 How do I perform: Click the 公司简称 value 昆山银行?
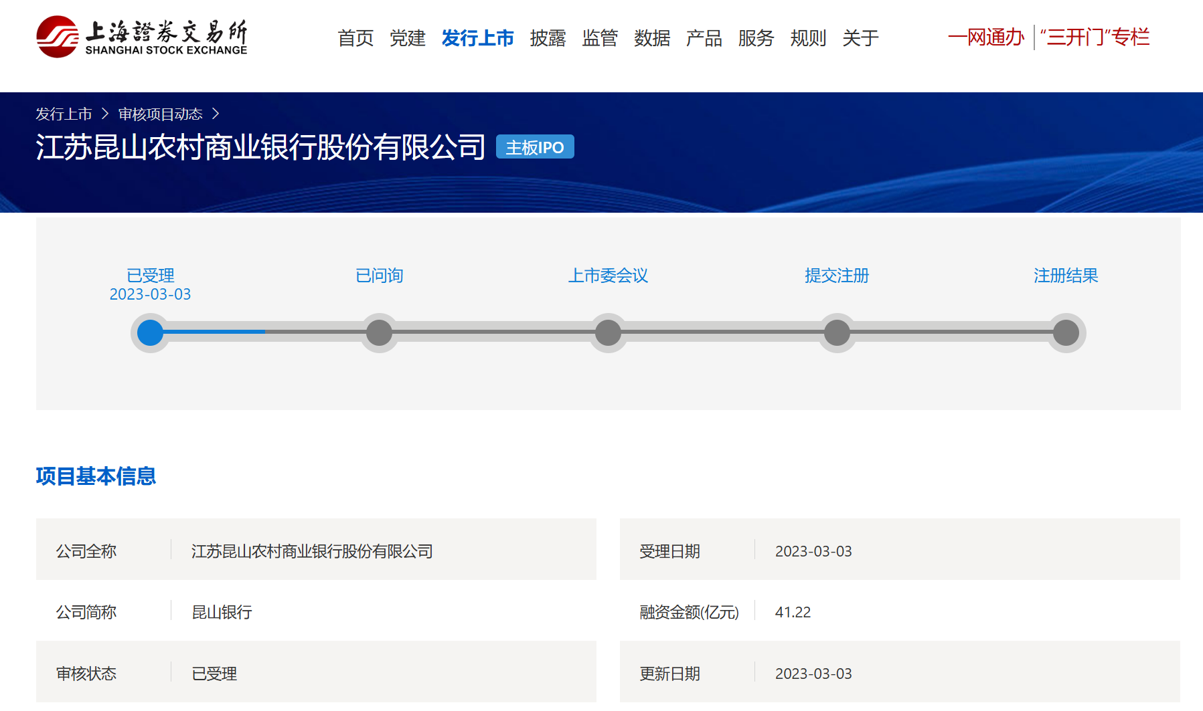tap(222, 612)
